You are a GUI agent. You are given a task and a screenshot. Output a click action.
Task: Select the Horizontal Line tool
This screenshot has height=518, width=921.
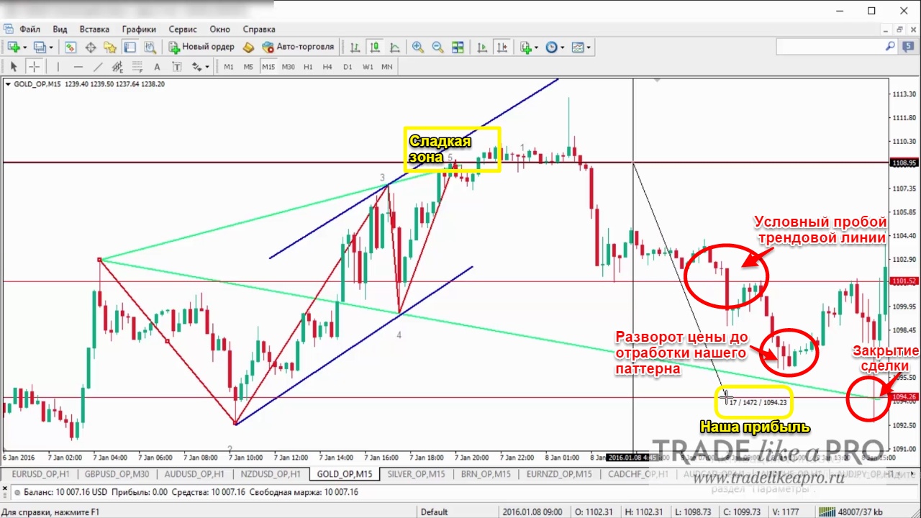(x=78, y=66)
